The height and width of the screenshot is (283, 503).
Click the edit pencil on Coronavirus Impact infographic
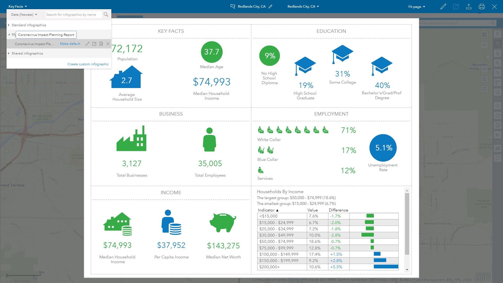(88, 44)
